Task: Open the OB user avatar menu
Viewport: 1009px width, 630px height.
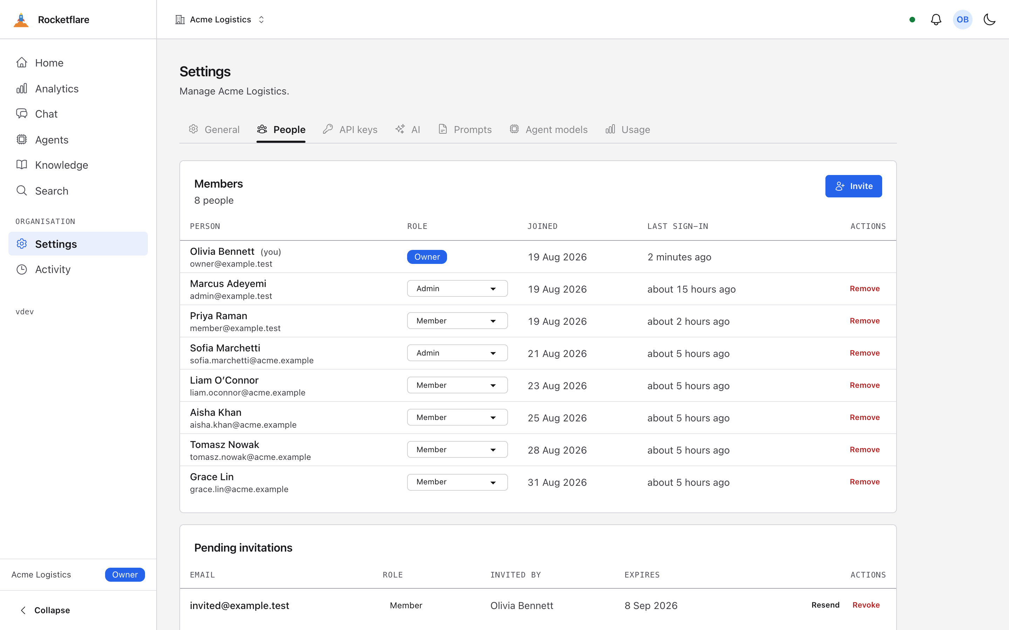Action: point(963,20)
